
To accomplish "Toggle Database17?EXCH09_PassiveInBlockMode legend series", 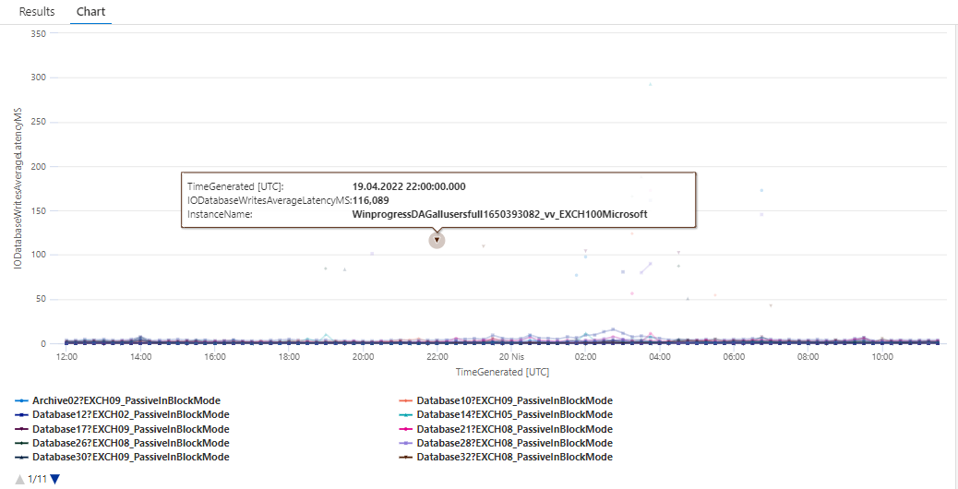I will point(122,428).
